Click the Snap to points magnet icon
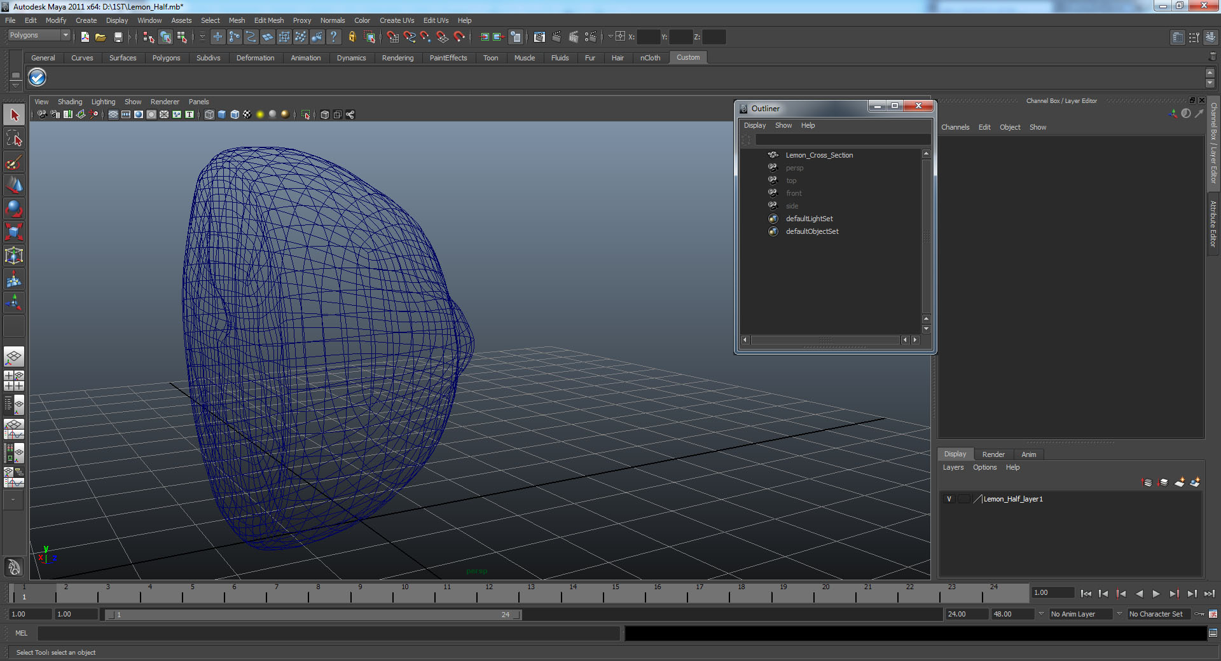This screenshot has width=1221, height=661. click(425, 37)
